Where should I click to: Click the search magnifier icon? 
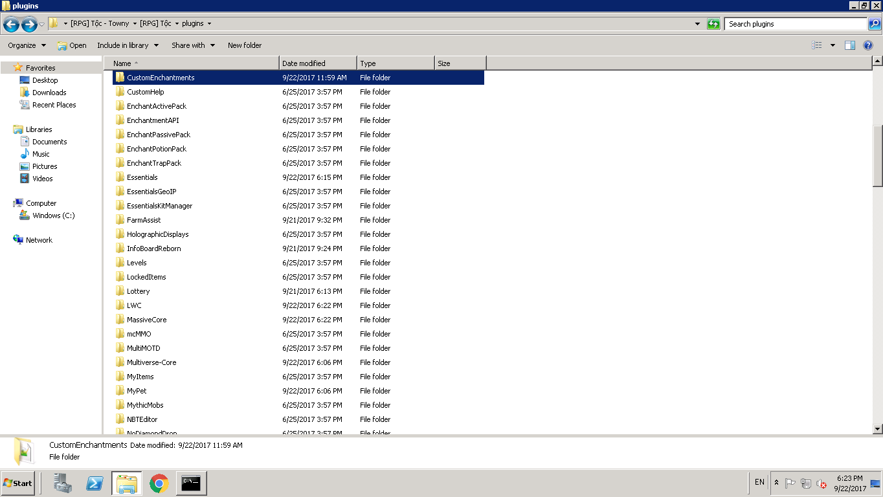tap(874, 24)
